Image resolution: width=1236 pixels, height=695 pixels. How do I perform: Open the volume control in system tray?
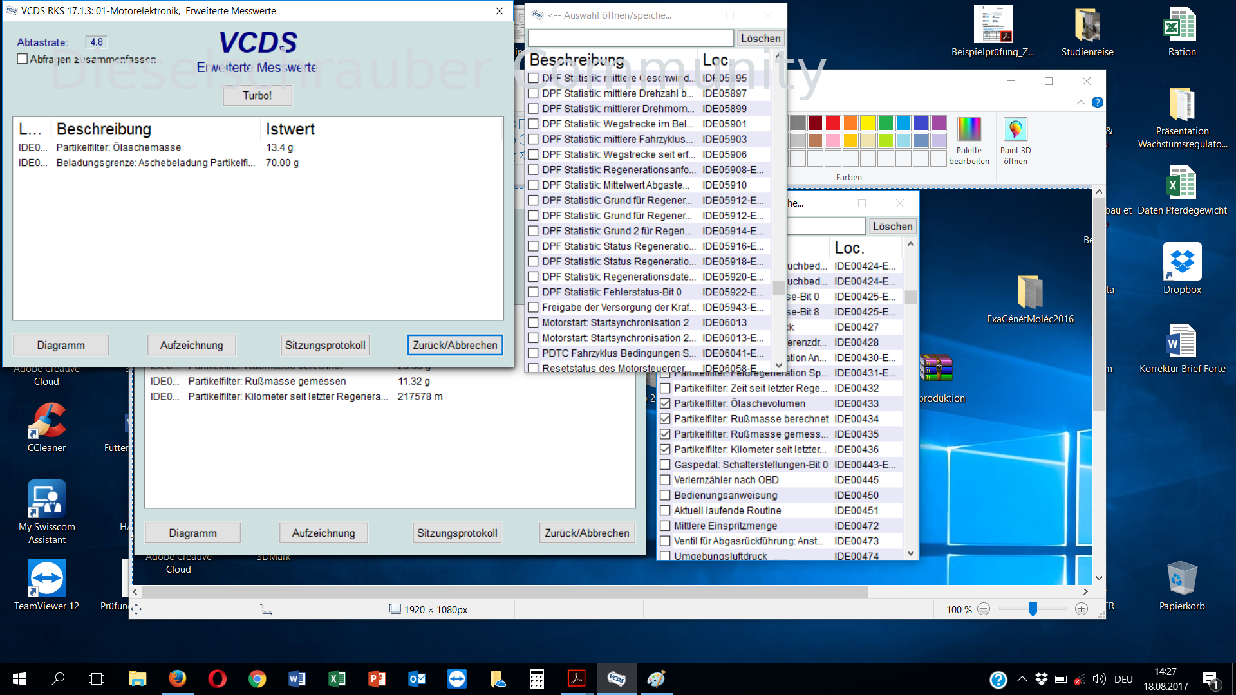pyautogui.click(x=1099, y=679)
